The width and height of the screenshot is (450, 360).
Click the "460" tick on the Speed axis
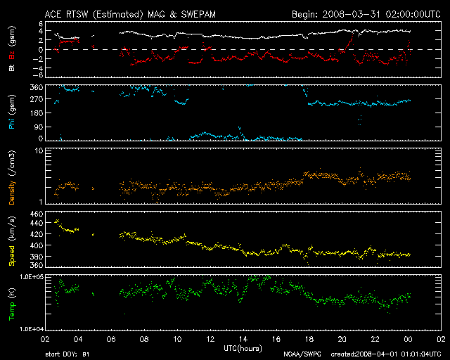coord(37,214)
